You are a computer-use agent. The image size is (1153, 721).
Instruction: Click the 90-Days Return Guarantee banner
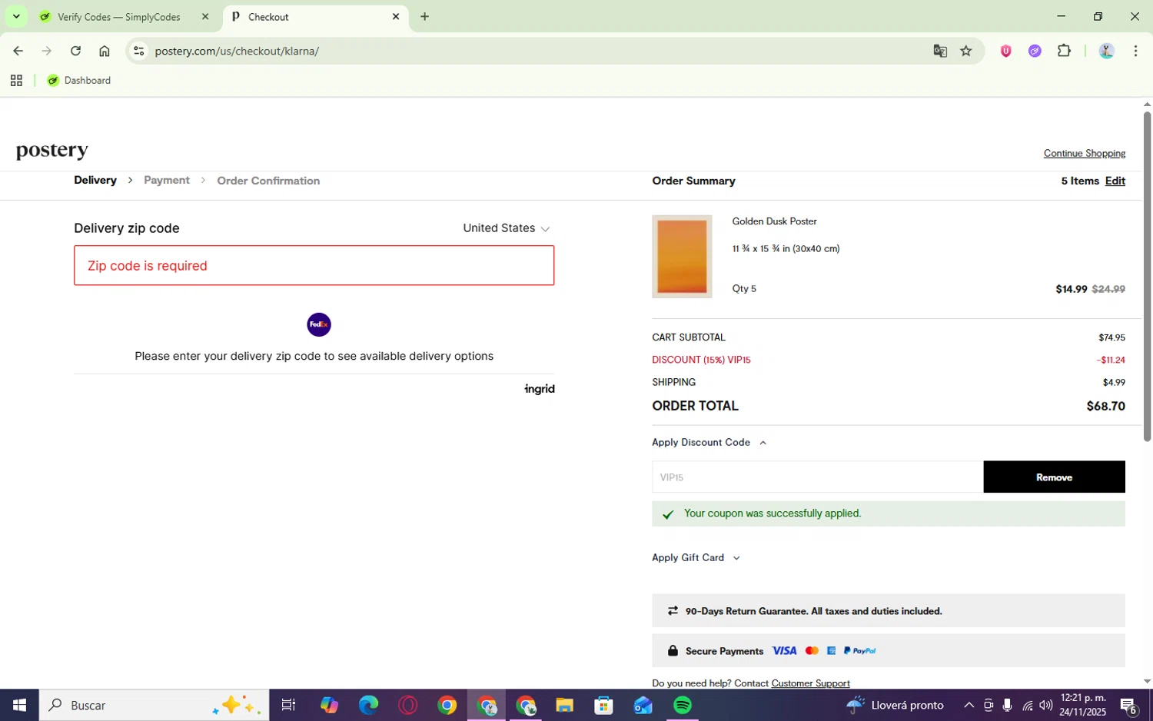888,611
